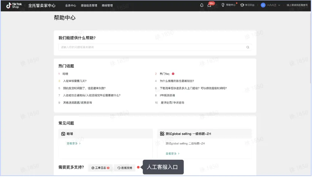The image size is (312, 178).
Task: Open topic IPR规则咨询
Action: click(x=167, y=95)
